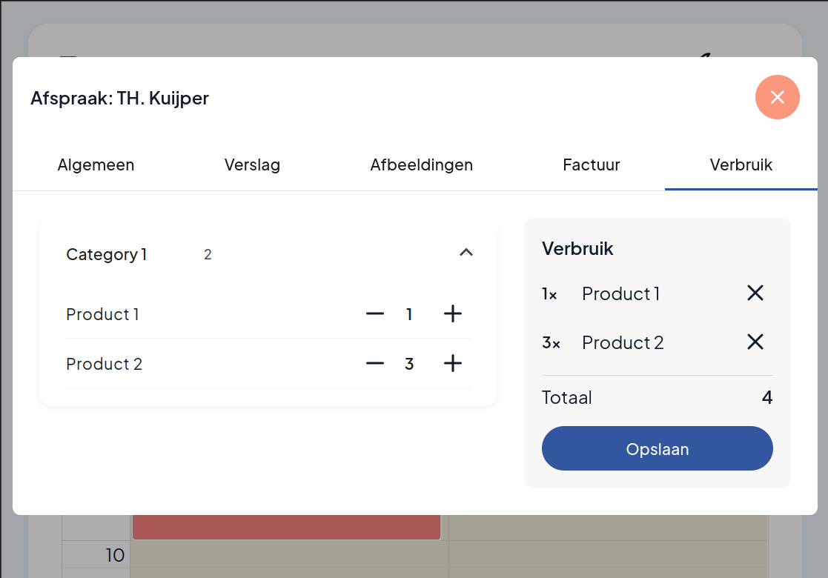
Task: Save consumption with Opslaan button
Action: tap(657, 448)
